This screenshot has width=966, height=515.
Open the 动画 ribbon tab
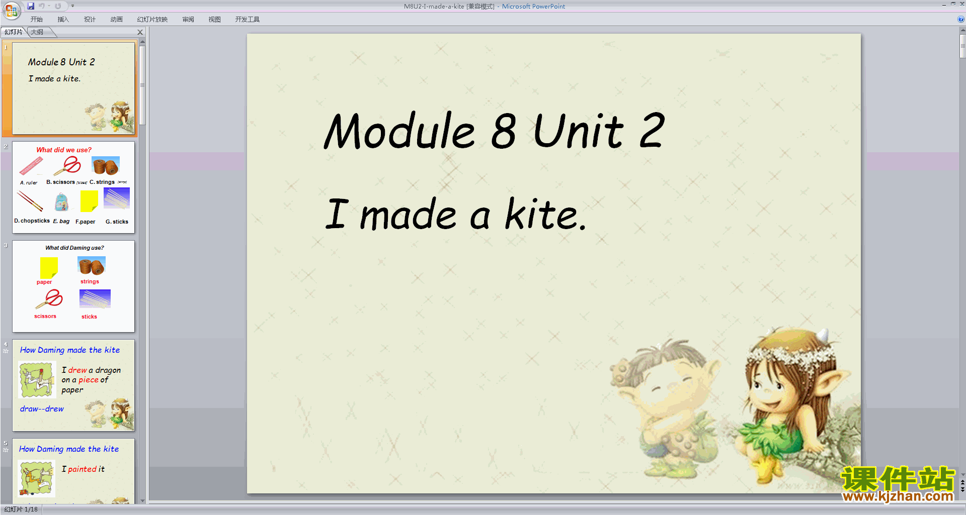[116, 20]
